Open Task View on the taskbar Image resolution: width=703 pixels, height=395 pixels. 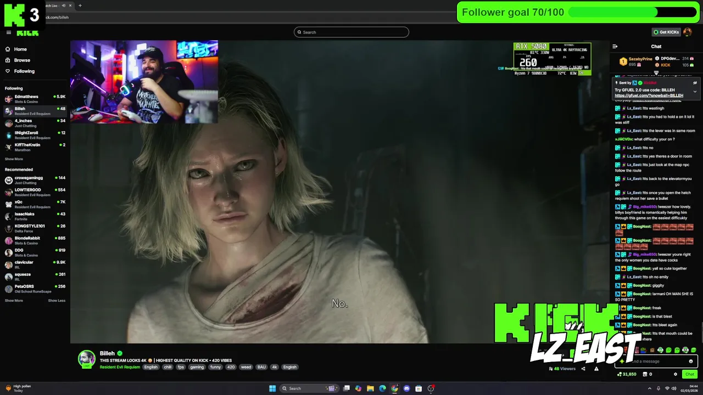pyautogui.click(x=347, y=388)
